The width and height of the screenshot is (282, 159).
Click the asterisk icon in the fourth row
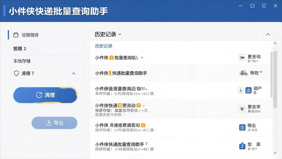242,109
